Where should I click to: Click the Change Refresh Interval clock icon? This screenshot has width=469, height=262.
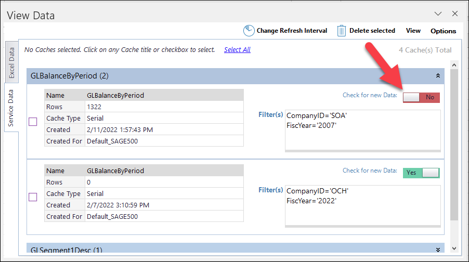click(249, 31)
